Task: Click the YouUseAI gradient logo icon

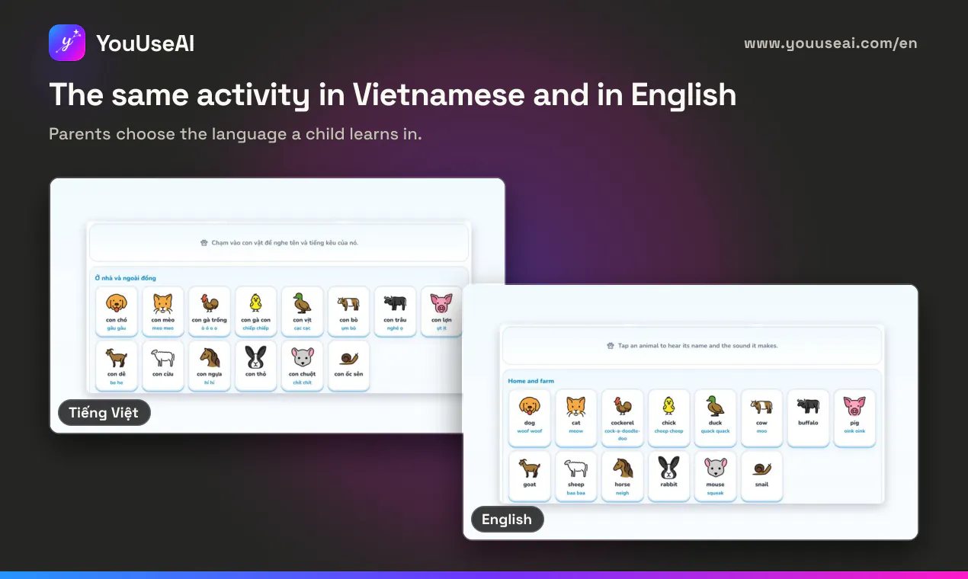Action: coord(68,43)
